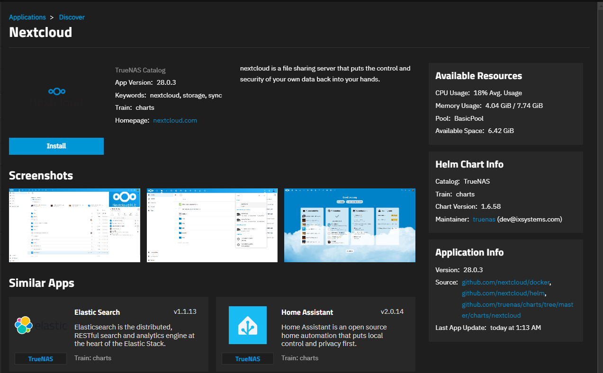
Task: Click TrueNAS badge under Home Assistant
Action: (248, 359)
